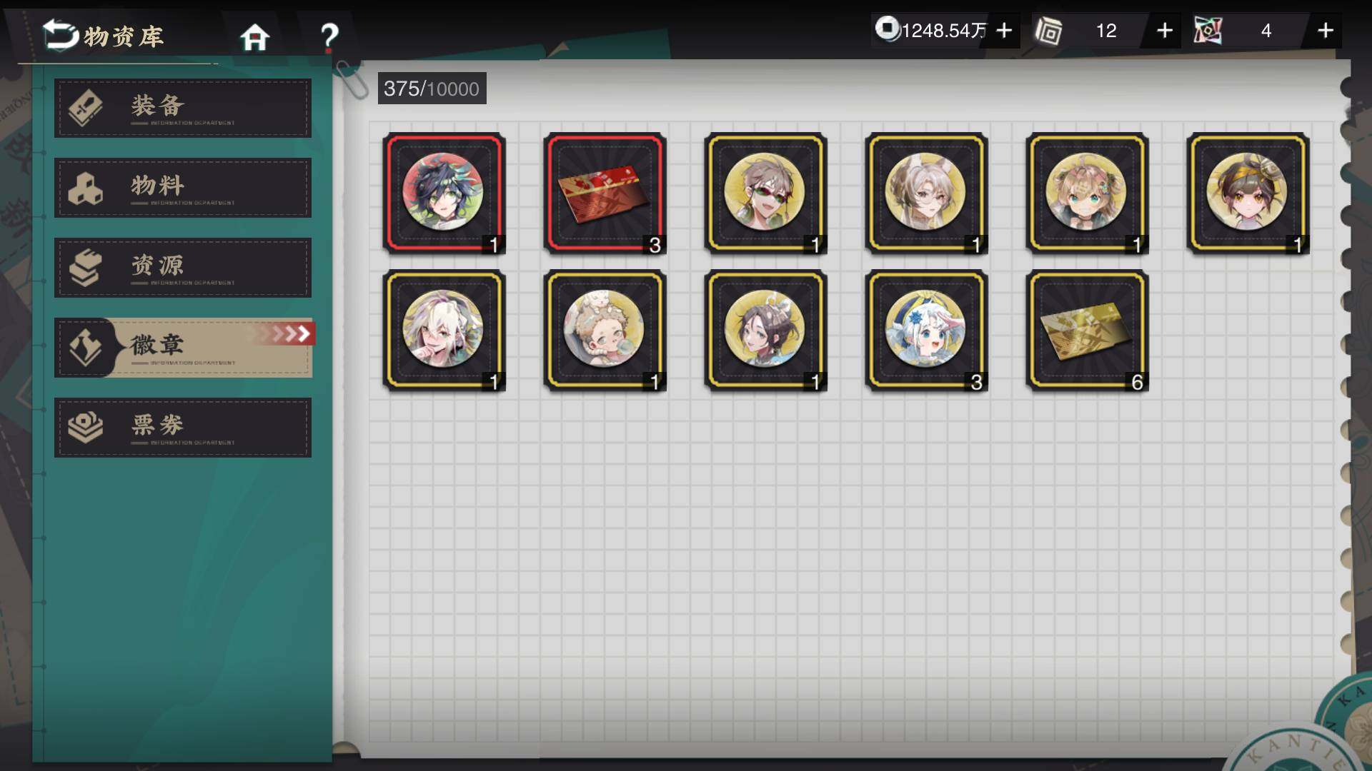Image resolution: width=1372 pixels, height=771 pixels.
Task: Select red-framed dark-haired character badge
Action: pos(444,193)
